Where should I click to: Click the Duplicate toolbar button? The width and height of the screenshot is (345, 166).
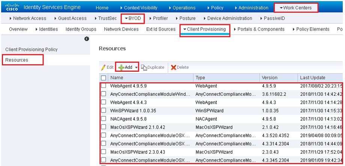click(152, 67)
